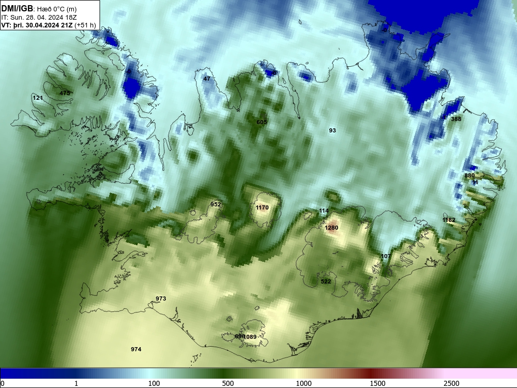Click the 'VT: þri. 30.04.2024 21Z (+51 h)' line
517x388 pixels.
[x=49, y=25]
